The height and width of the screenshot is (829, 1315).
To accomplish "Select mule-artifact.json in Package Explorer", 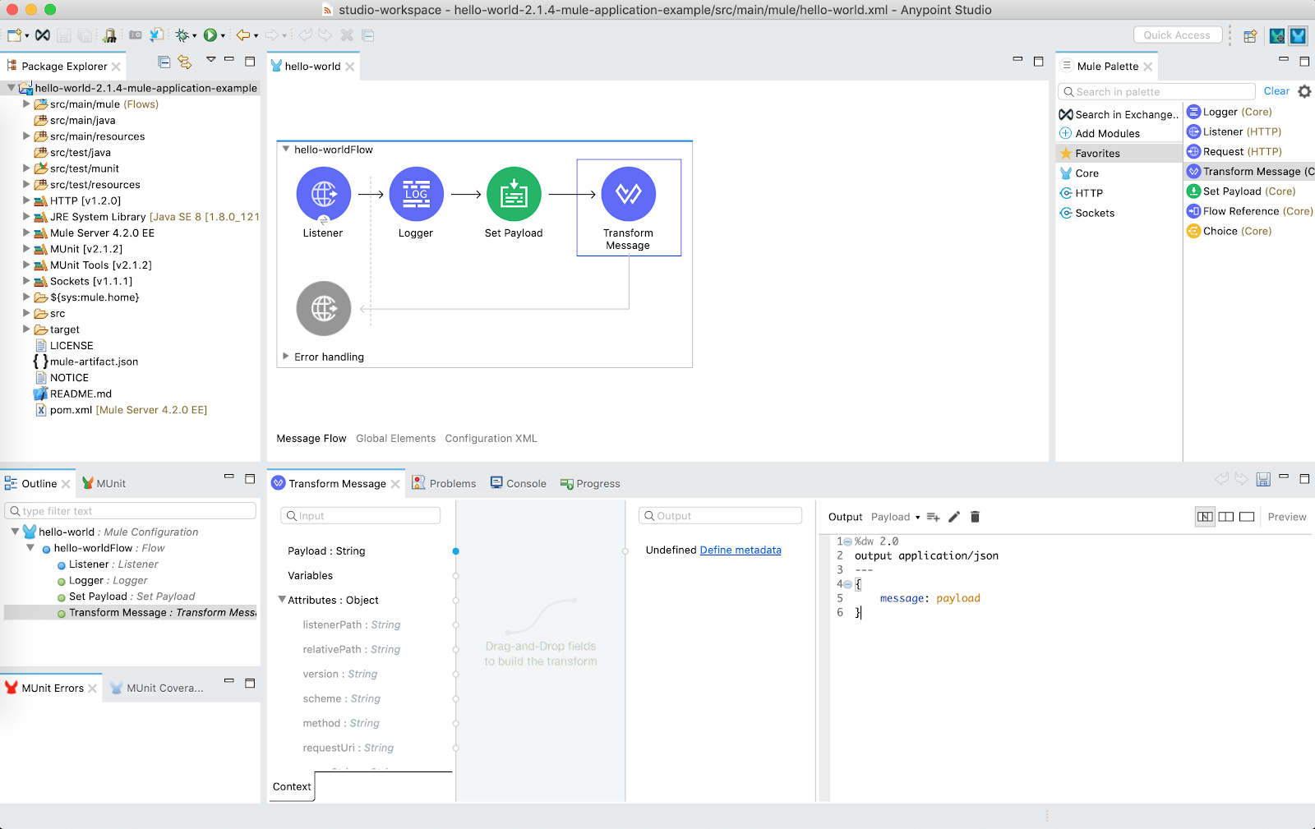I will (x=86, y=362).
